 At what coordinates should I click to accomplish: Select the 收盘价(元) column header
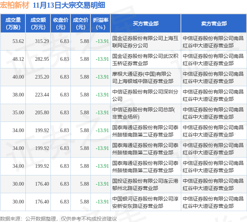[x=61, y=23]
